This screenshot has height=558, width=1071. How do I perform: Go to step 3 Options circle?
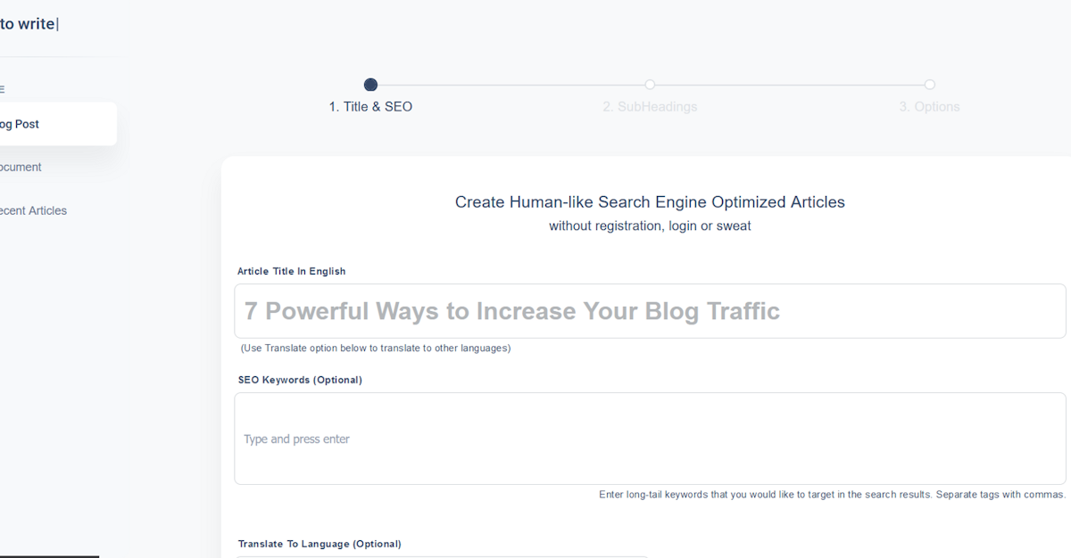coord(929,85)
